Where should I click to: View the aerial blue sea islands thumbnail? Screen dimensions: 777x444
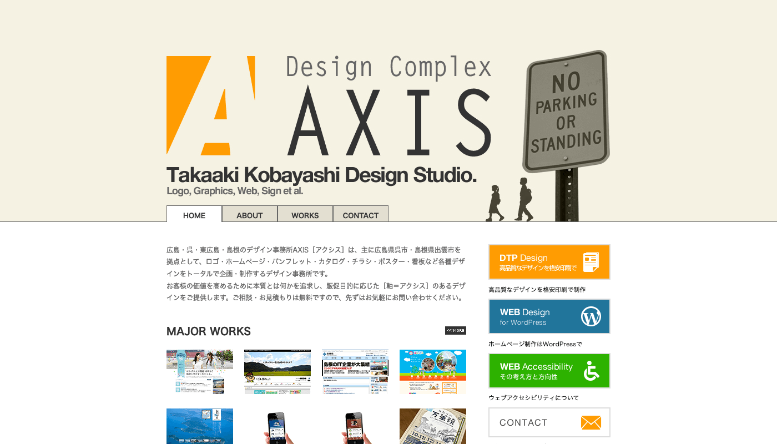(x=200, y=426)
